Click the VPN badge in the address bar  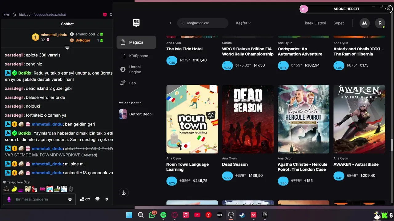point(6,14)
